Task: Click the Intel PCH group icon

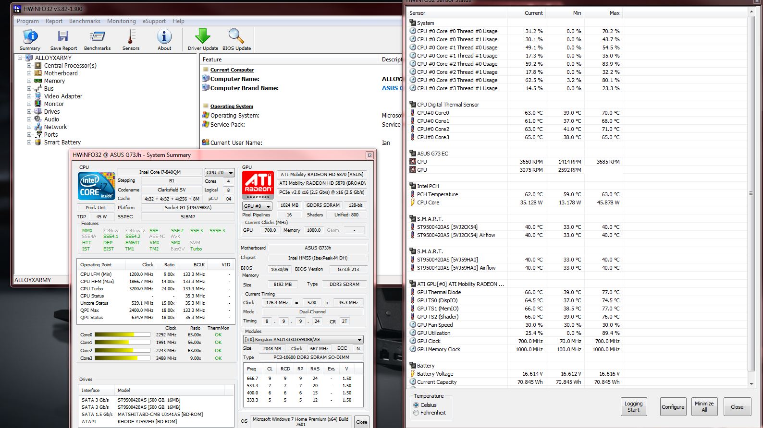Action: pos(413,186)
